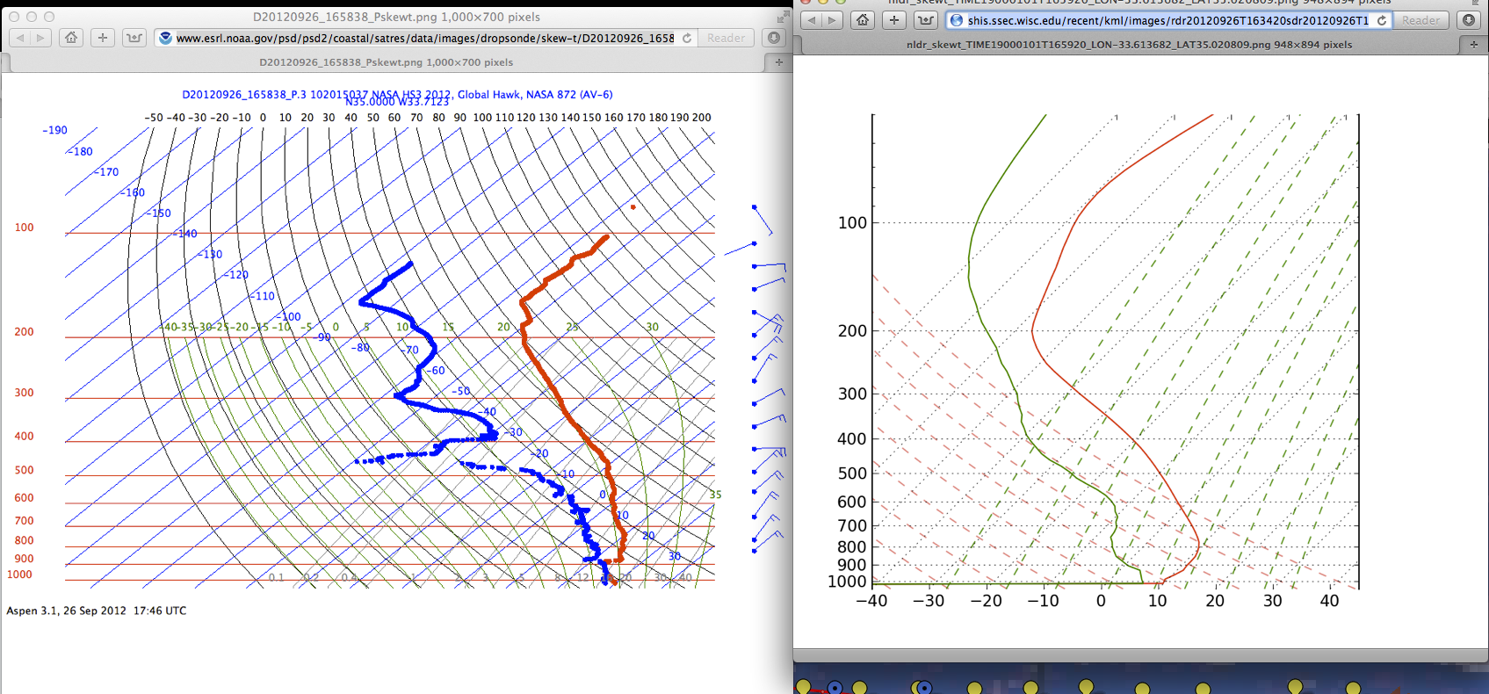Click Home icon in NOAA skew-T window
The image size is (1489, 694).
pyautogui.click(x=71, y=38)
